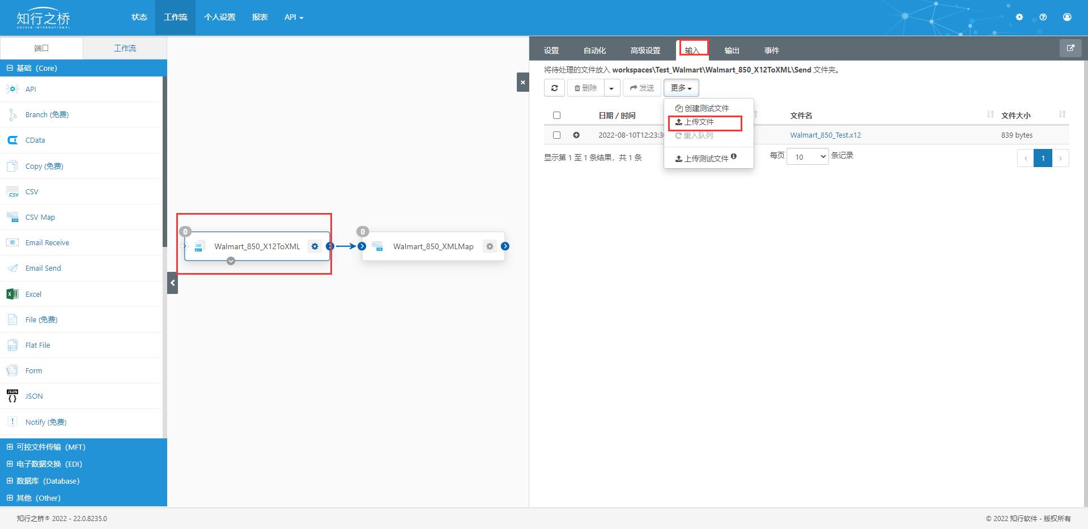Expand the 电子数据交换 (EDI) category
This screenshot has height=529, width=1088.
[x=49, y=464]
